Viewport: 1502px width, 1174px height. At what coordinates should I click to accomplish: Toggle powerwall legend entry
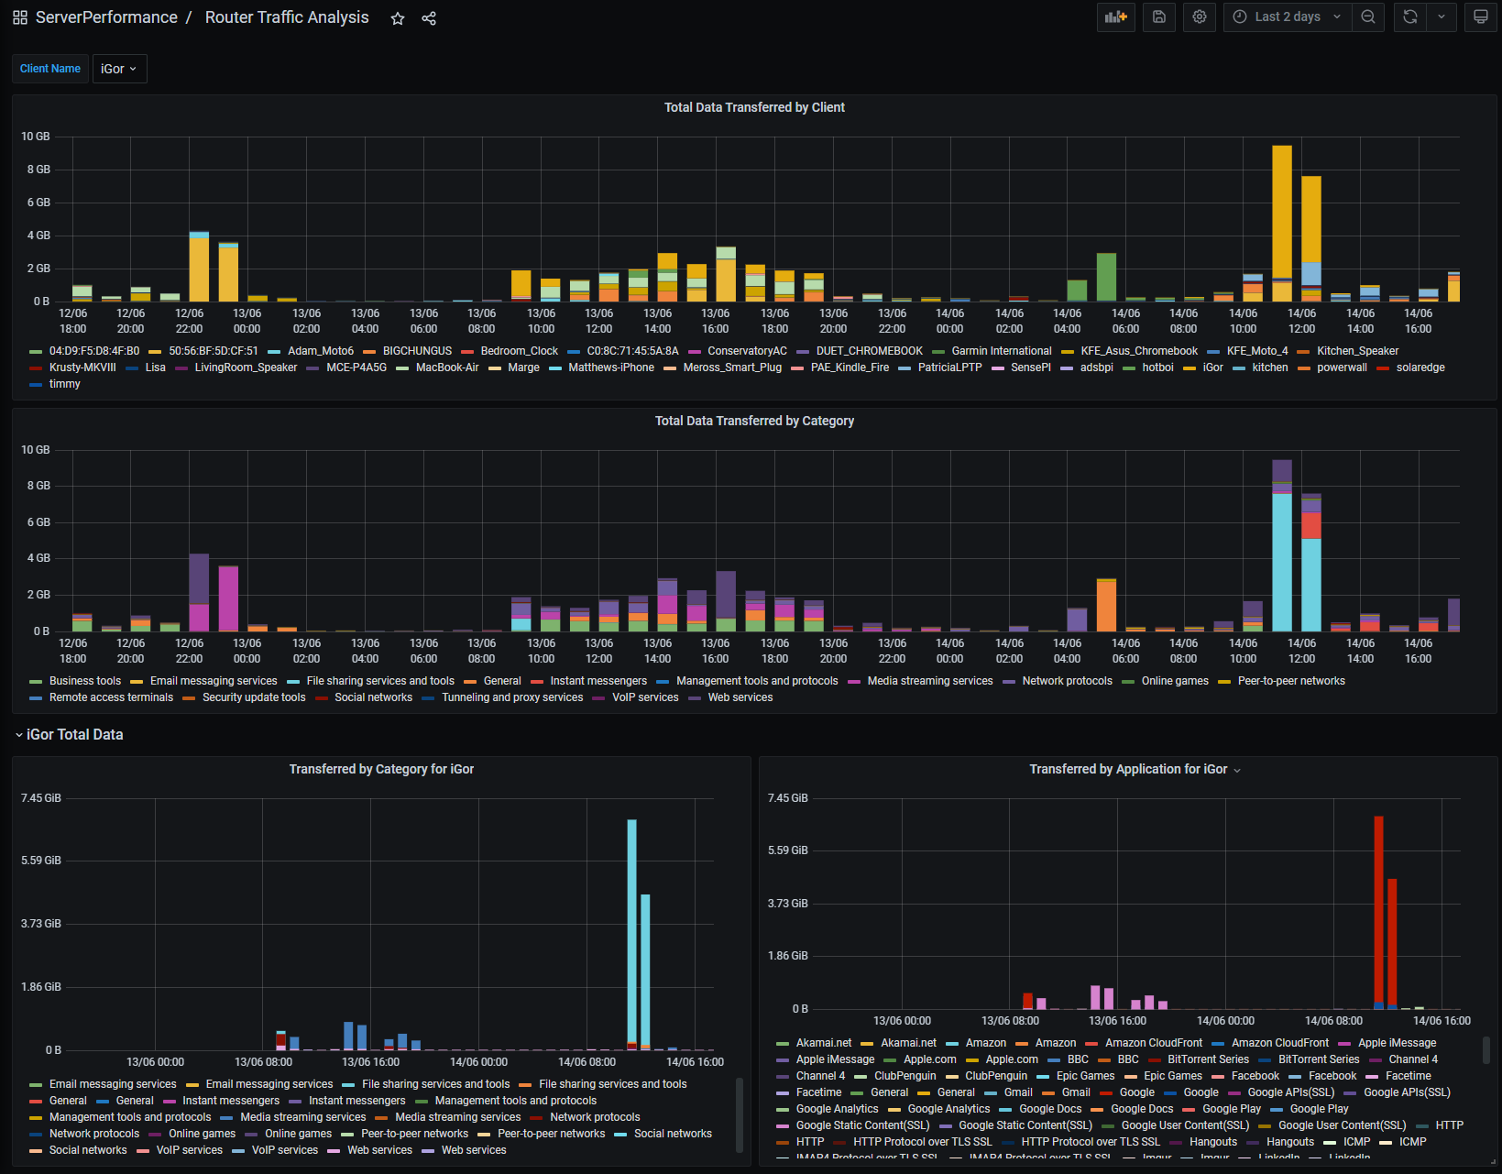pyautogui.click(x=1342, y=368)
